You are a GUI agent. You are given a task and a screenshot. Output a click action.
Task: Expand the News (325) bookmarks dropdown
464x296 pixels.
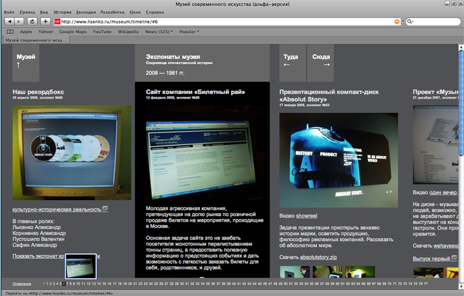pos(160,31)
